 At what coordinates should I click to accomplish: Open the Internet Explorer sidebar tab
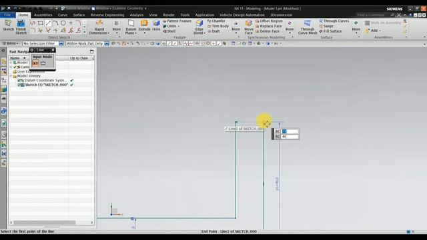pyautogui.click(x=4, y=111)
